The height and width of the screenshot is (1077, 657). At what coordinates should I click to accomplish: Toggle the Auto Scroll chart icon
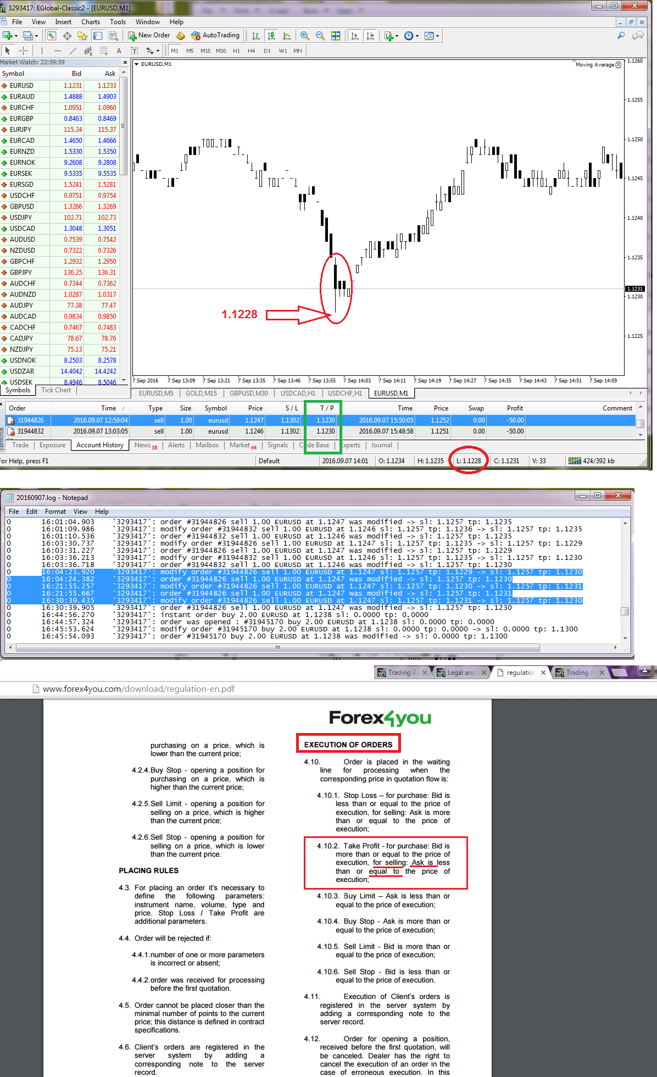pyautogui.click(x=355, y=36)
